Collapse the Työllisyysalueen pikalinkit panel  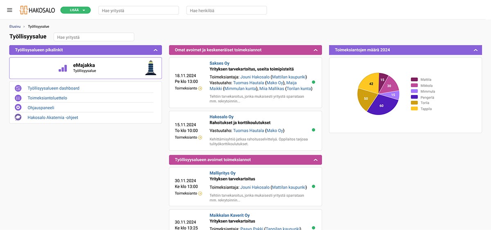tap(155, 50)
